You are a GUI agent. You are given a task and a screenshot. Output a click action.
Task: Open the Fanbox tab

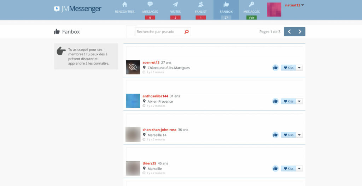226,10
